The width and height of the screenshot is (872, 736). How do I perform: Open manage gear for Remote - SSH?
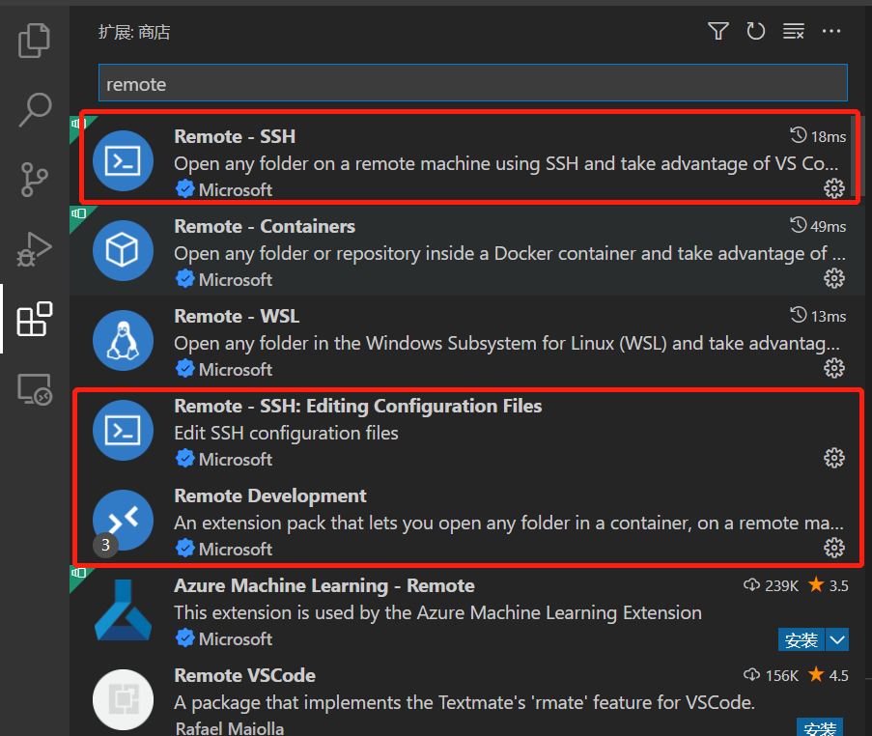coord(834,188)
